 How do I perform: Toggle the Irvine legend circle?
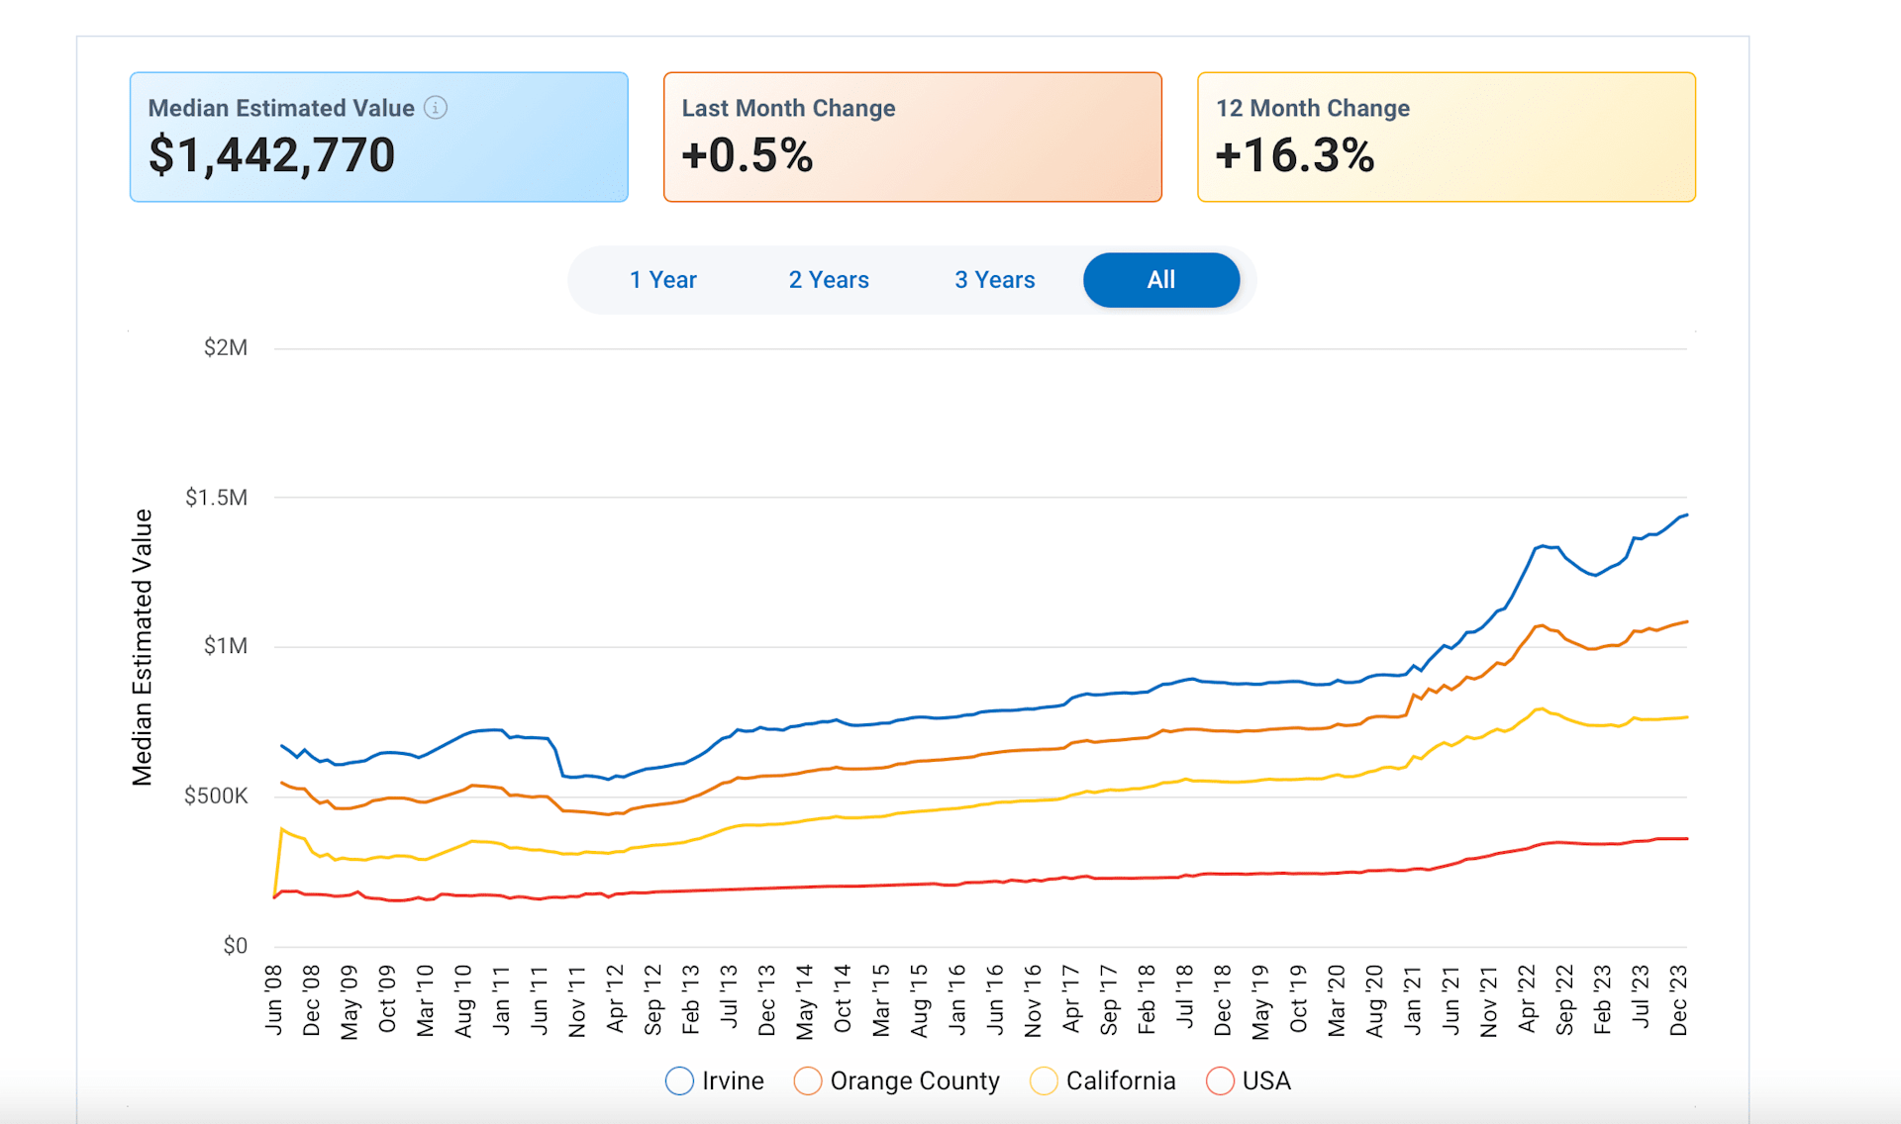[x=679, y=1080]
